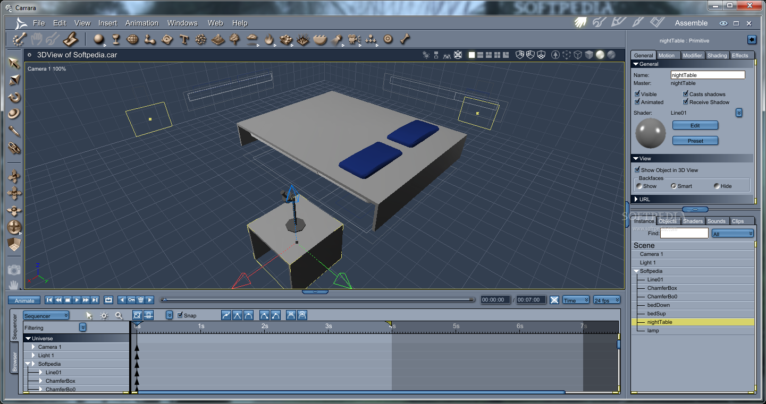This screenshot has height=404, width=766.
Task: Insert a bone object
Action: [405, 39]
